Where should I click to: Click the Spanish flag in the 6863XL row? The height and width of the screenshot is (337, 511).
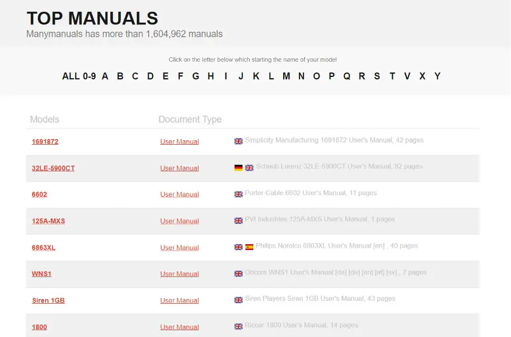pyautogui.click(x=249, y=247)
